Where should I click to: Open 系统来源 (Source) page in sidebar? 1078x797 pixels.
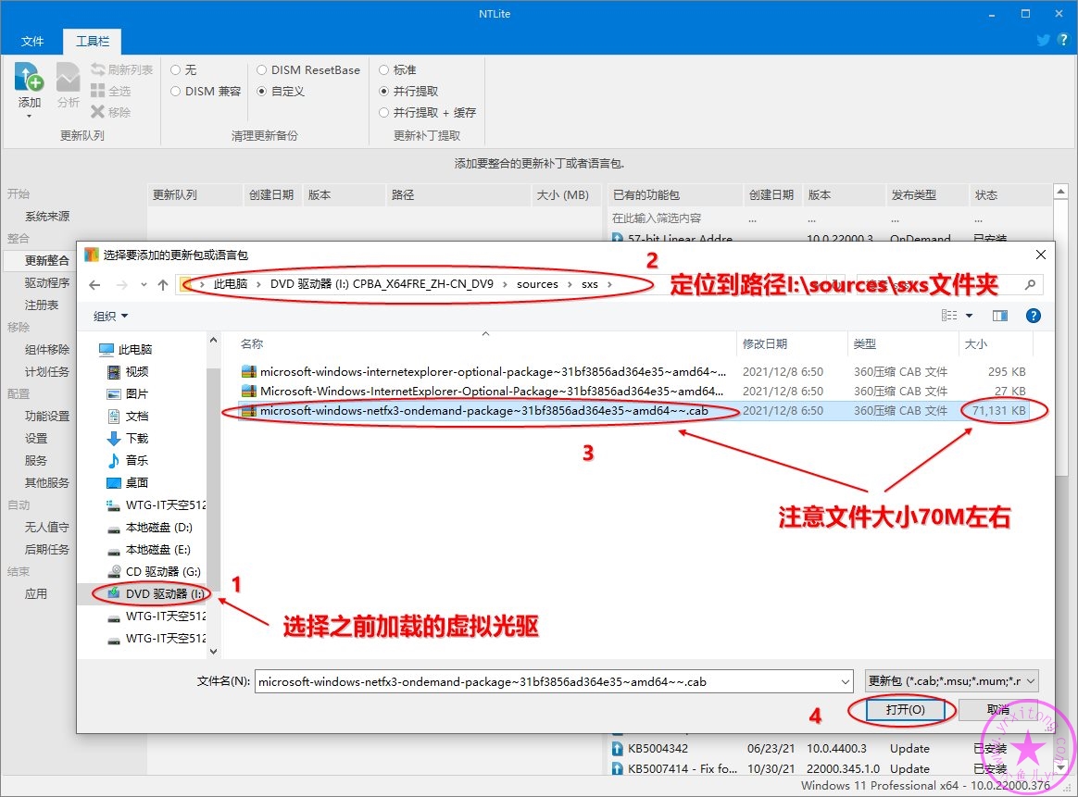coord(46,216)
